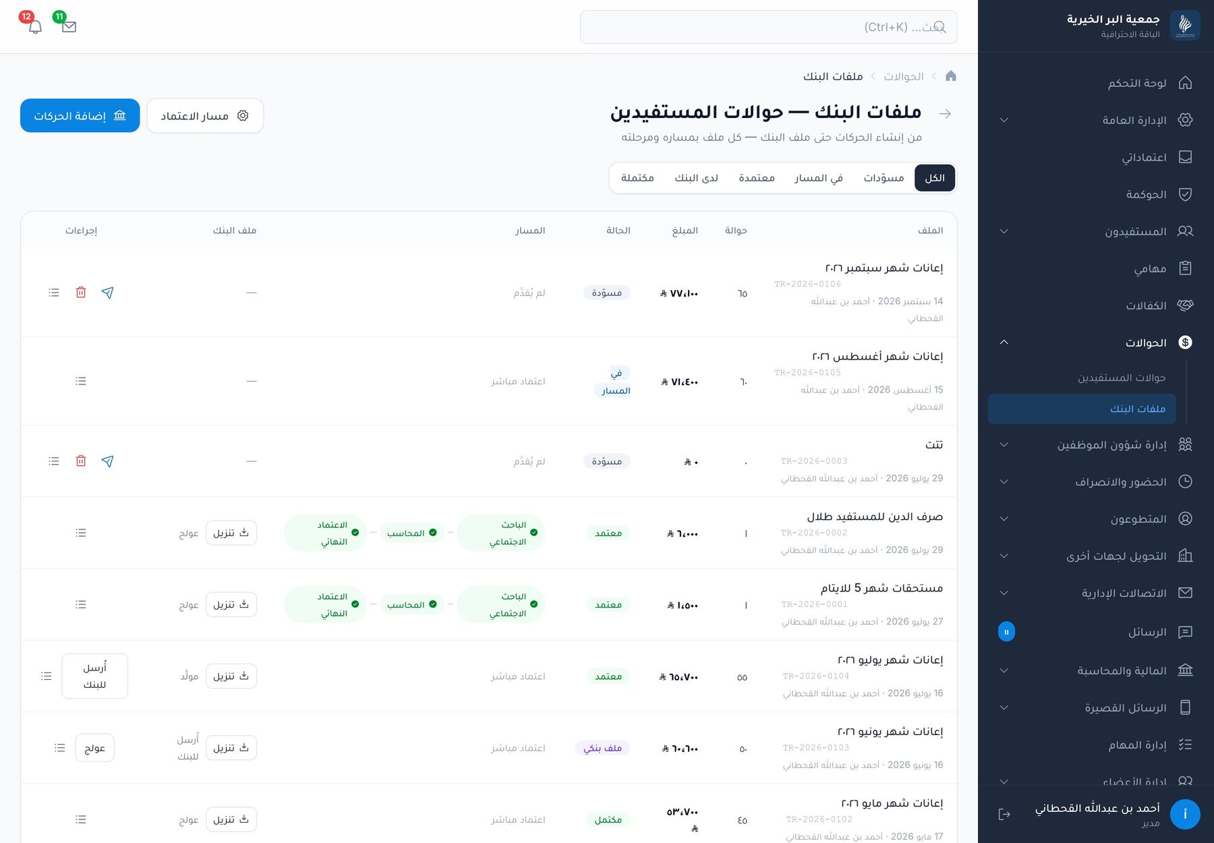Open the الرسائل sidebar item
The width and height of the screenshot is (1214, 843).
[x=1092, y=632]
